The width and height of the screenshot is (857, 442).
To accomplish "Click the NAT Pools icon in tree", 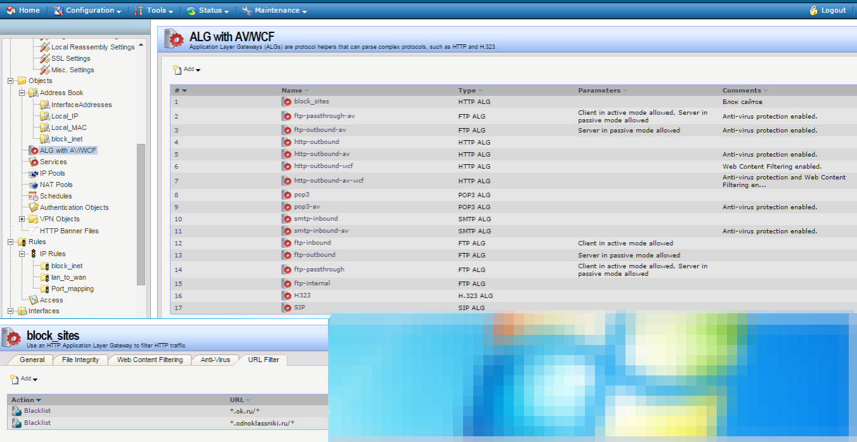I will (34, 185).
